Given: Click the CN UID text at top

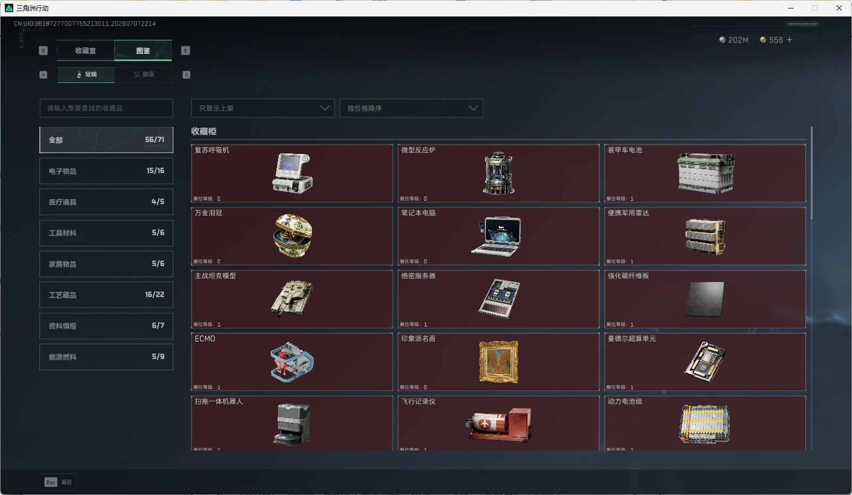Looking at the screenshot, I should (x=85, y=24).
